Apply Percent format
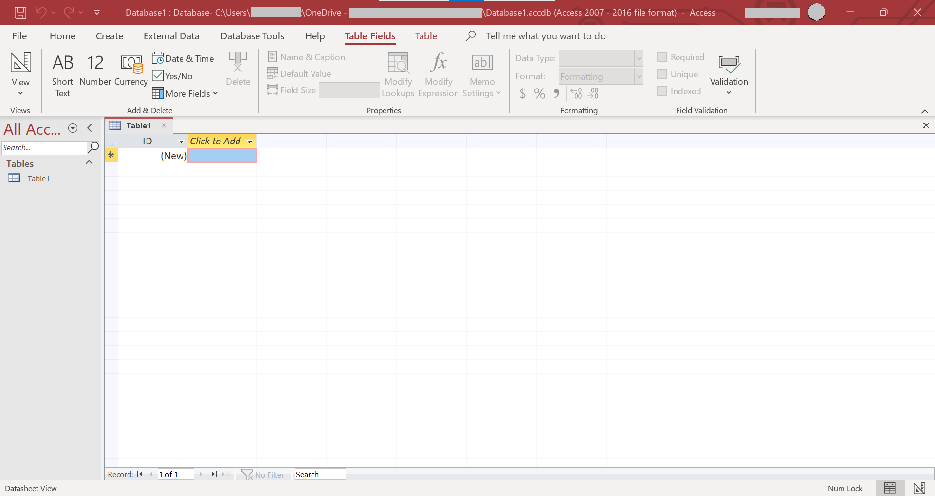The height and width of the screenshot is (496, 935). tap(539, 93)
